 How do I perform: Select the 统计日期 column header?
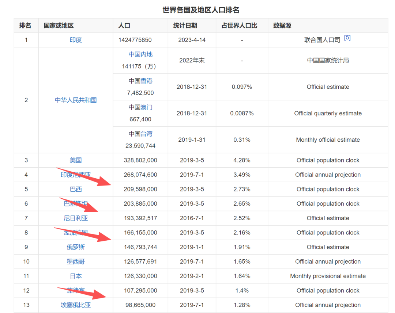point(185,26)
